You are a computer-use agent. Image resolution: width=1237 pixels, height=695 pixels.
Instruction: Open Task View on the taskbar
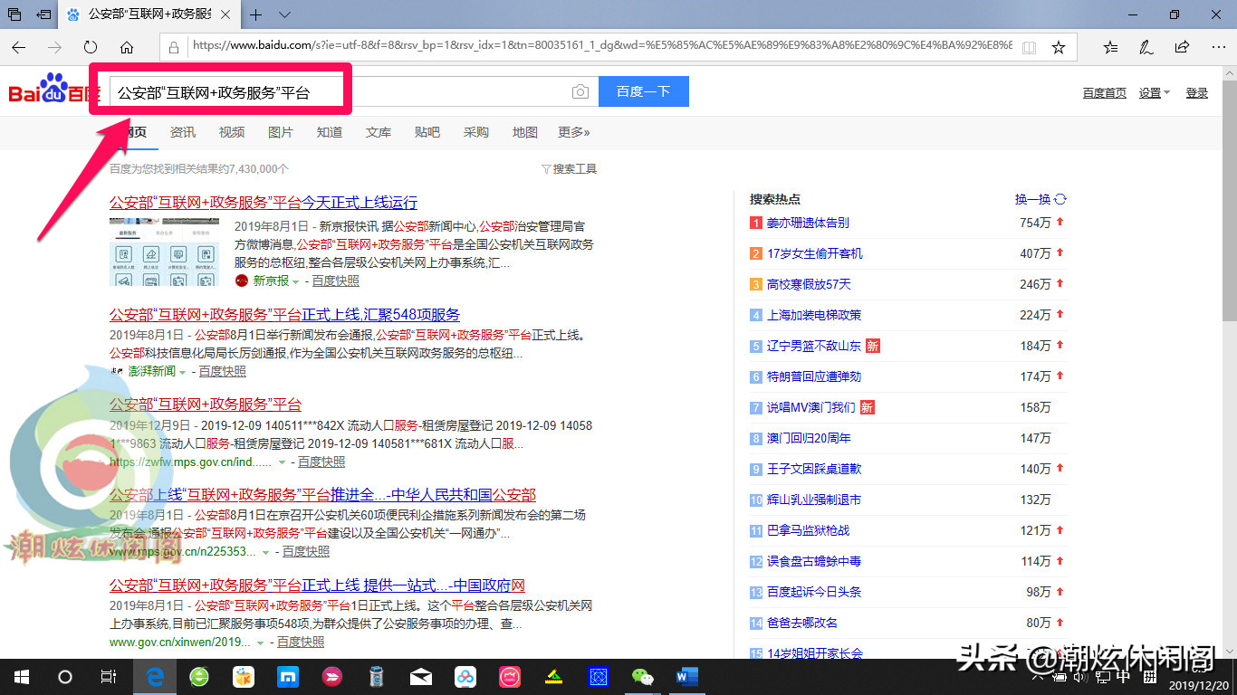[108, 676]
